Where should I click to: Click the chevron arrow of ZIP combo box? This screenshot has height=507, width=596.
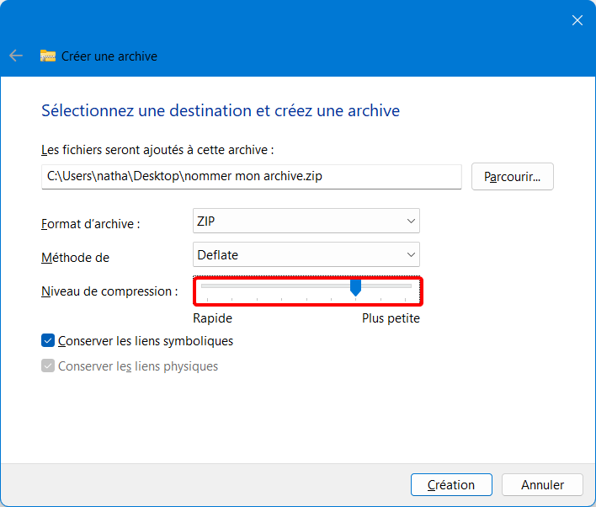pos(411,221)
